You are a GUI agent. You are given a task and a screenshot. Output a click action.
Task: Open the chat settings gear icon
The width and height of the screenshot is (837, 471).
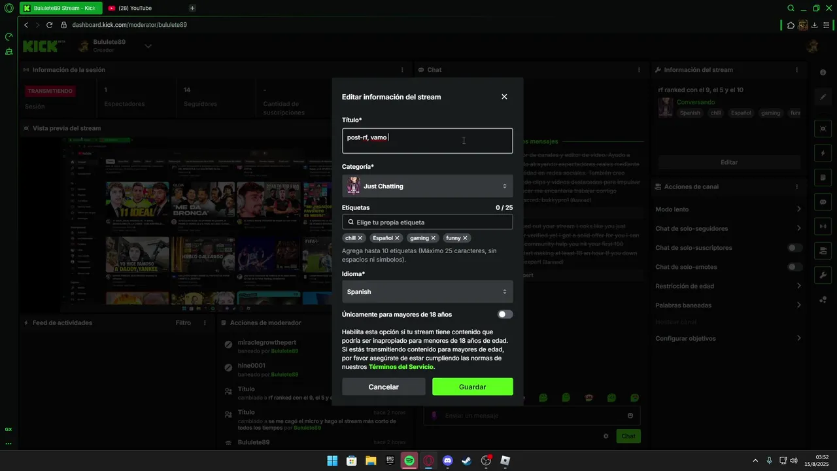pyautogui.click(x=606, y=436)
